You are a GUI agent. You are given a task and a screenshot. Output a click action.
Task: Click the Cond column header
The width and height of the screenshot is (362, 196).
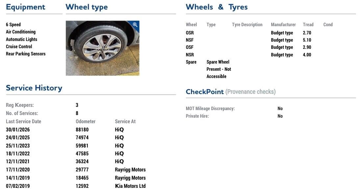[x=328, y=25]
